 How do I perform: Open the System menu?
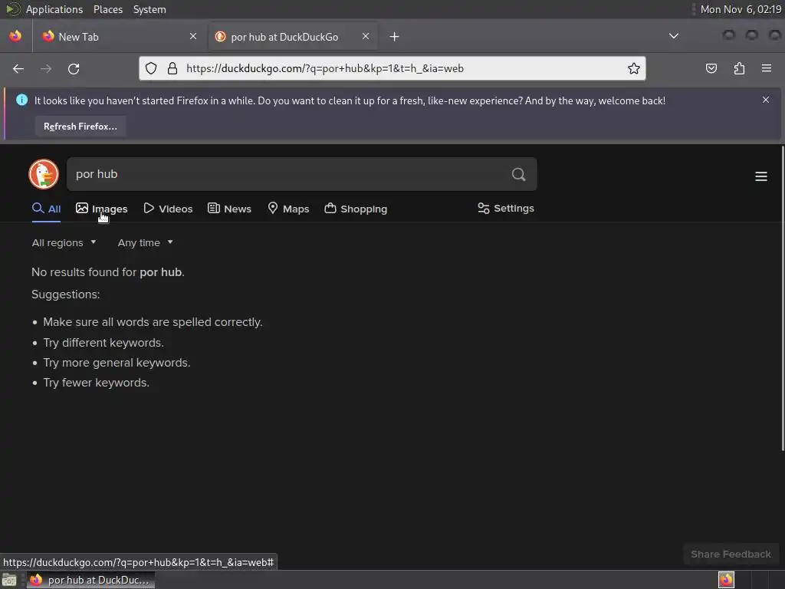tap(149, 9)
